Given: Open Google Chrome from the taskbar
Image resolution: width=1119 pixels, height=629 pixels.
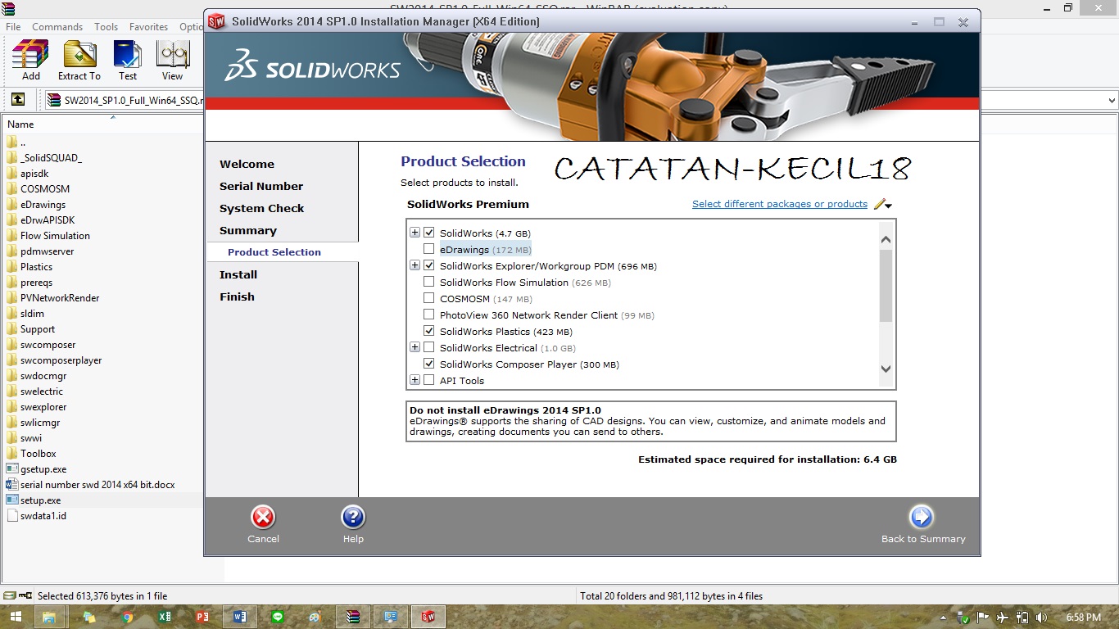Looking at the screenshot, I should pos(127,617).
